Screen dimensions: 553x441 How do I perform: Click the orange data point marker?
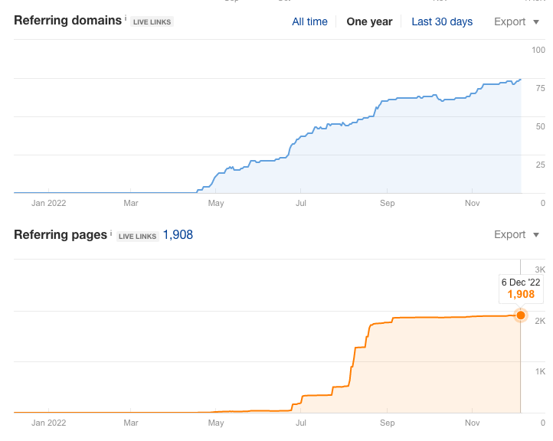(x=521, y=315)
